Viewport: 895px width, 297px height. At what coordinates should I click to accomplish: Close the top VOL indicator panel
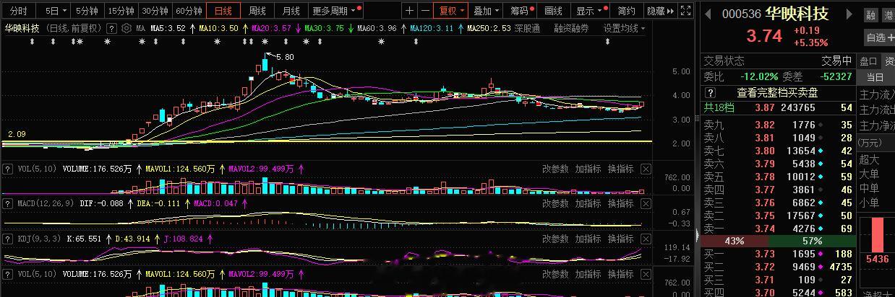coord(646,169)
